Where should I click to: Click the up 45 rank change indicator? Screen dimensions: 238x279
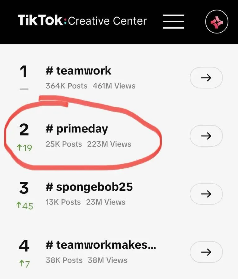[25, 206]
